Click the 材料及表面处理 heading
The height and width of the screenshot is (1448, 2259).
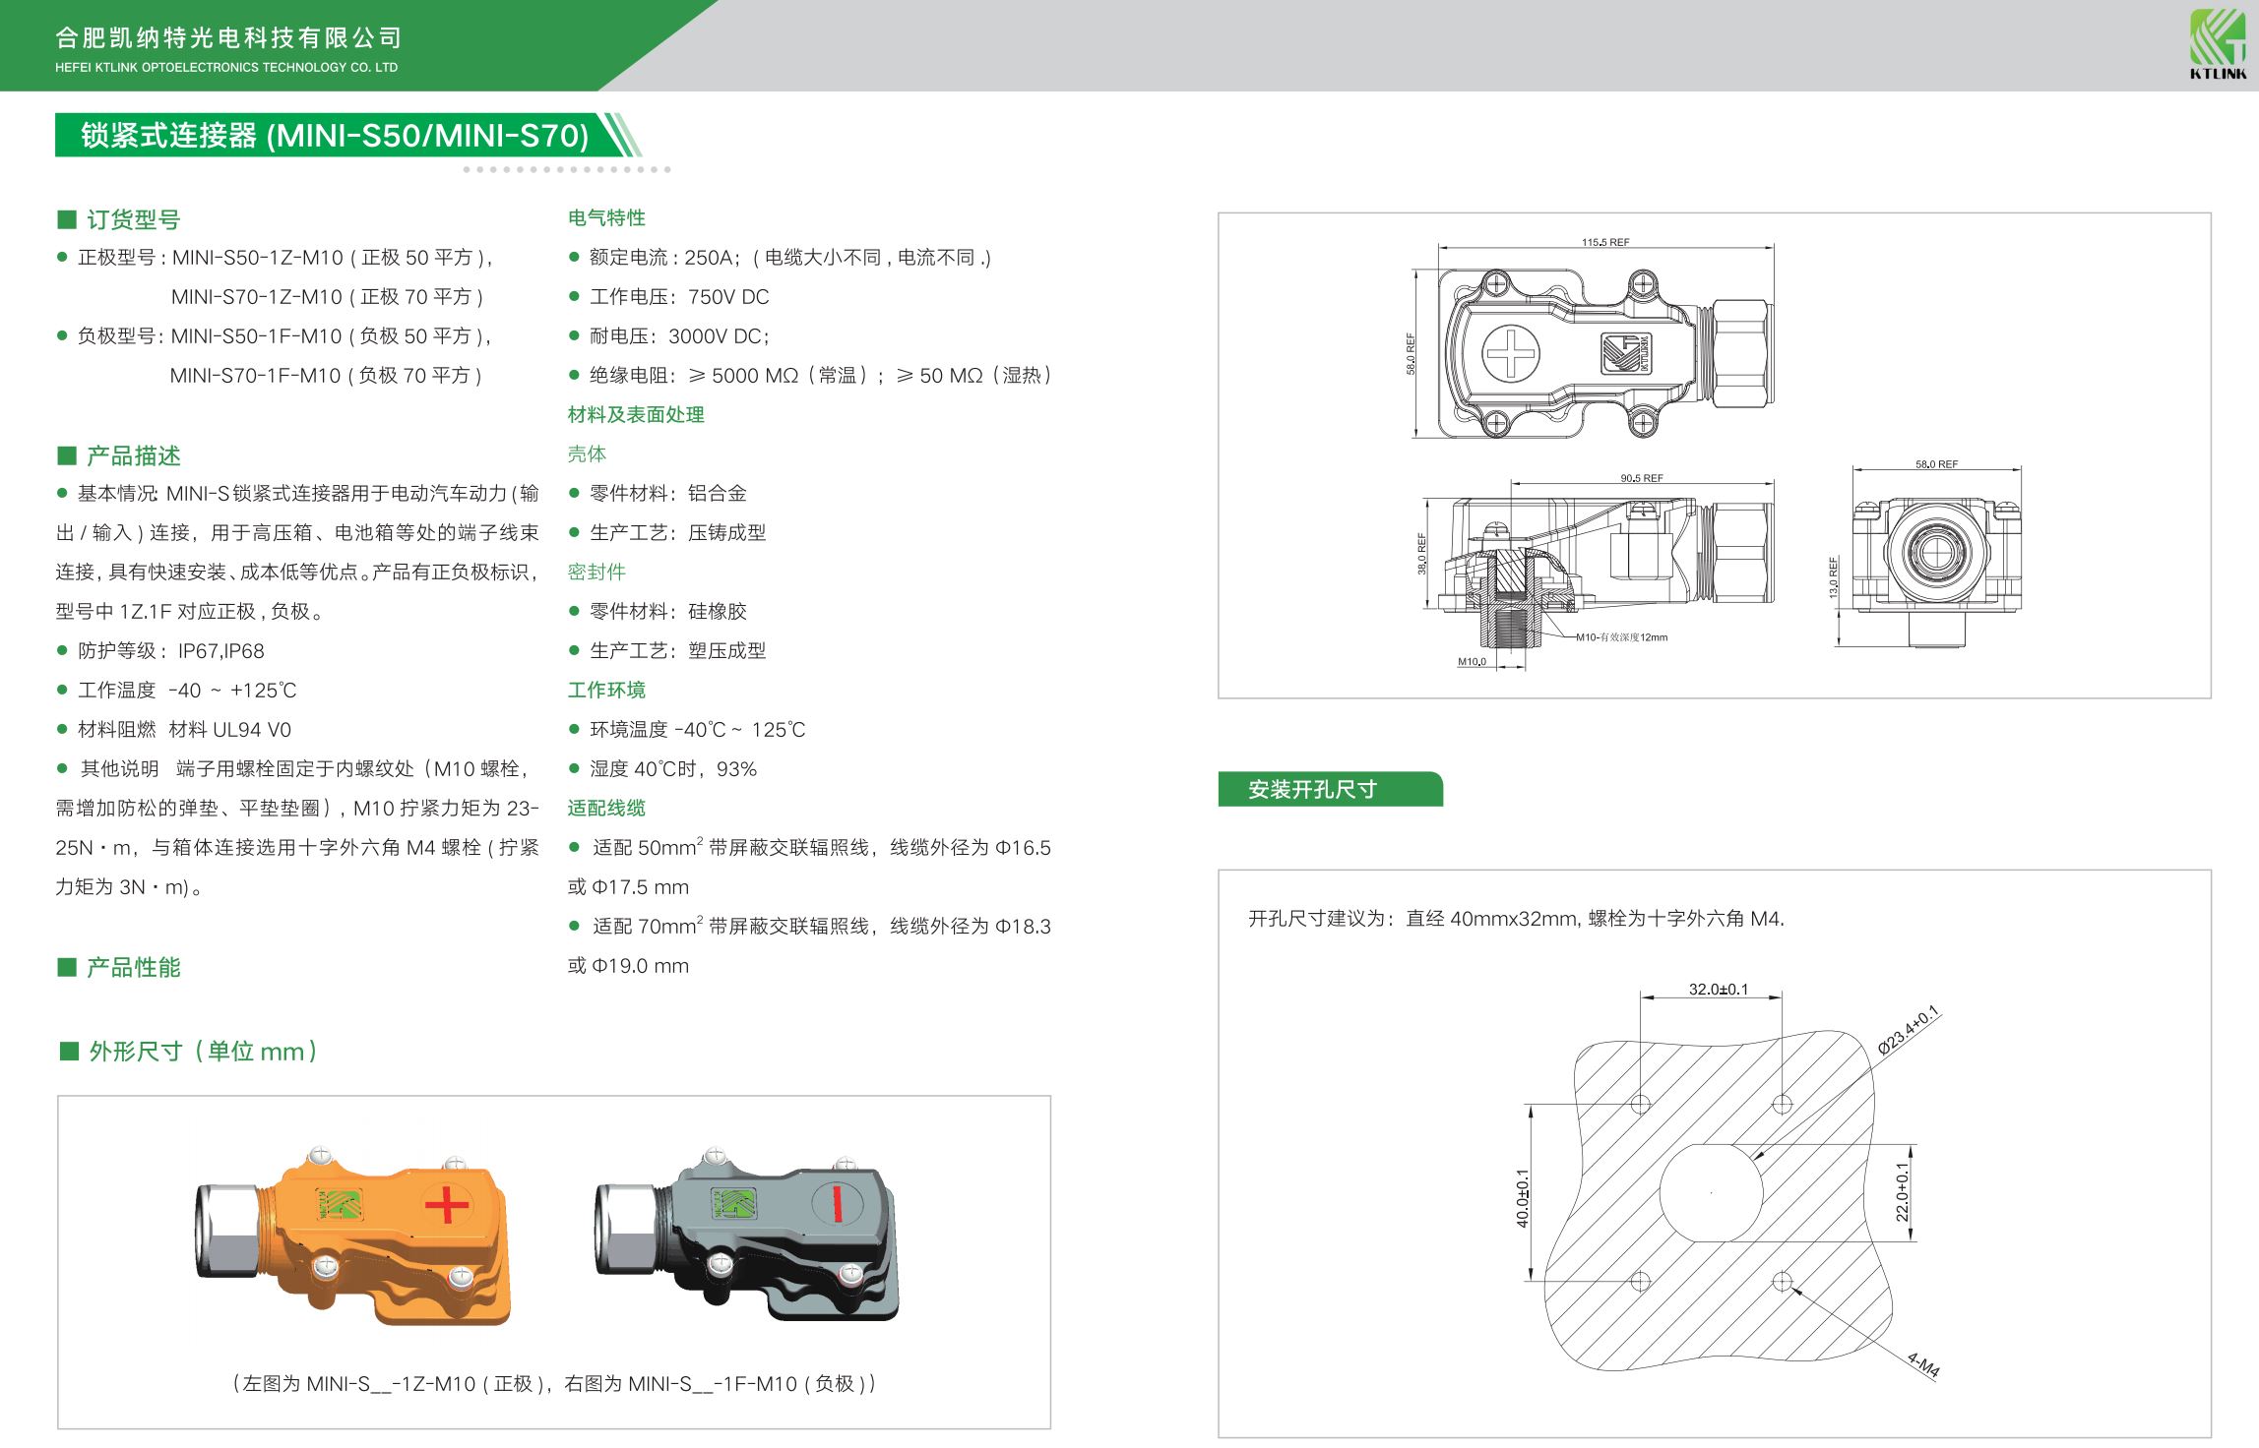tap(636, 415)
